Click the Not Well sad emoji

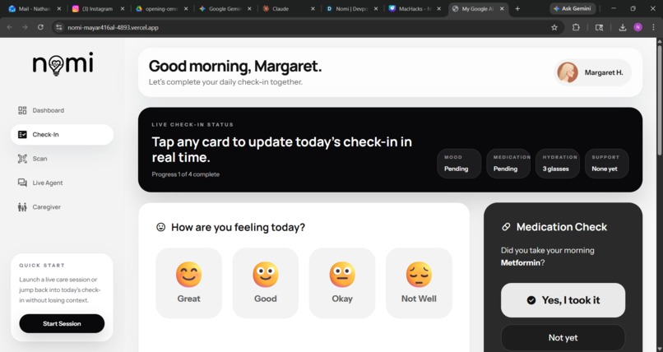pos(419,274)
